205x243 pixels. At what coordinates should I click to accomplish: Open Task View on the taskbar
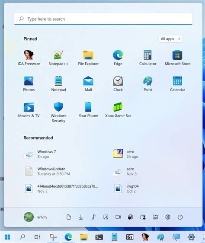click(37, 237)
